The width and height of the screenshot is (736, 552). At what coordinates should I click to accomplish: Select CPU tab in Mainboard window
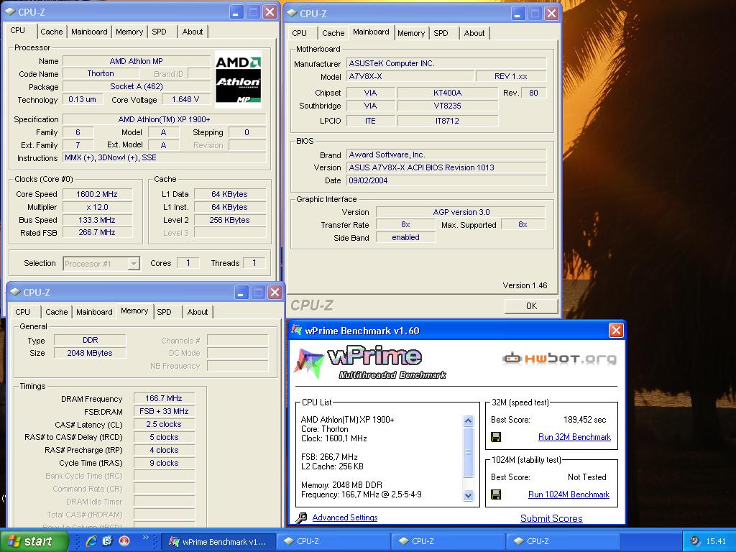click(299, 33)
